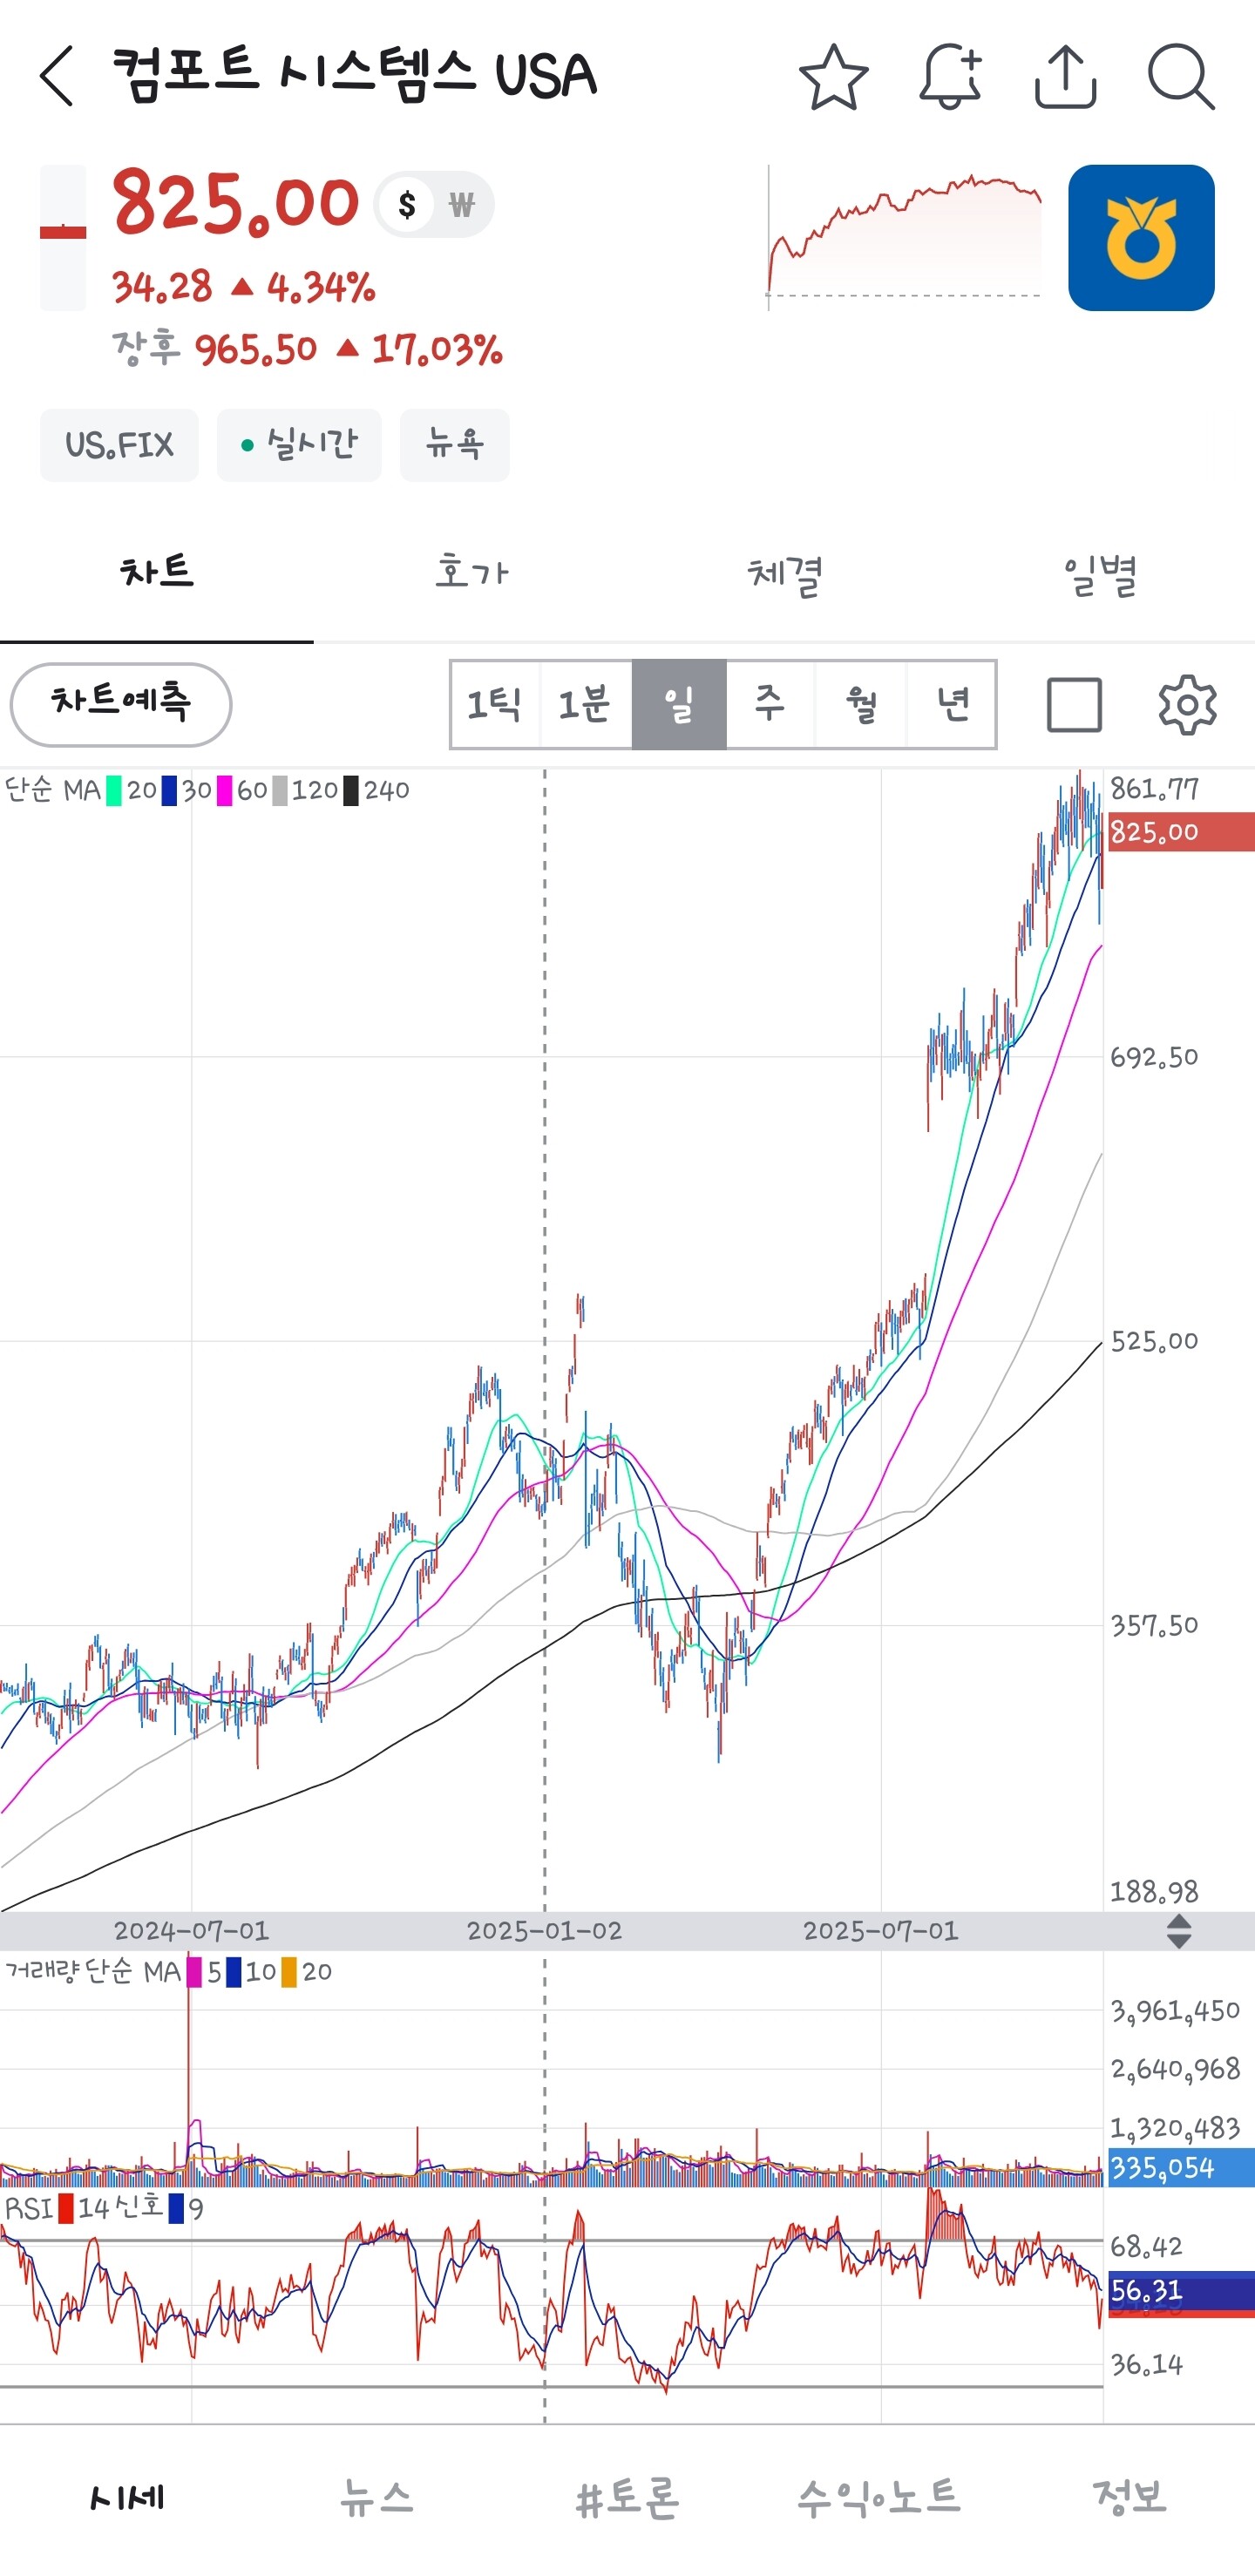Open the intraday mini chart thumbnail
The width and height of the screenshot is (1255, 2576).
(904, 238)
